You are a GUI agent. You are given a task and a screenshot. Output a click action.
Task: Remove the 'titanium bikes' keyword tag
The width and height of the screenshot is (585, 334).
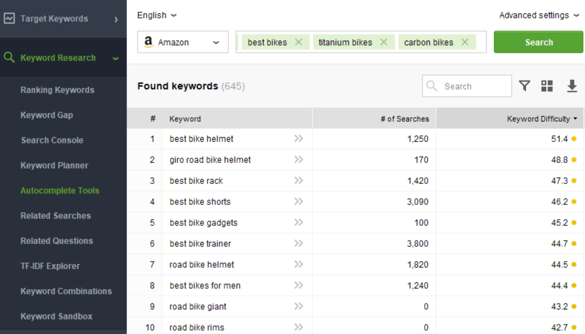[x=384, y=42]
